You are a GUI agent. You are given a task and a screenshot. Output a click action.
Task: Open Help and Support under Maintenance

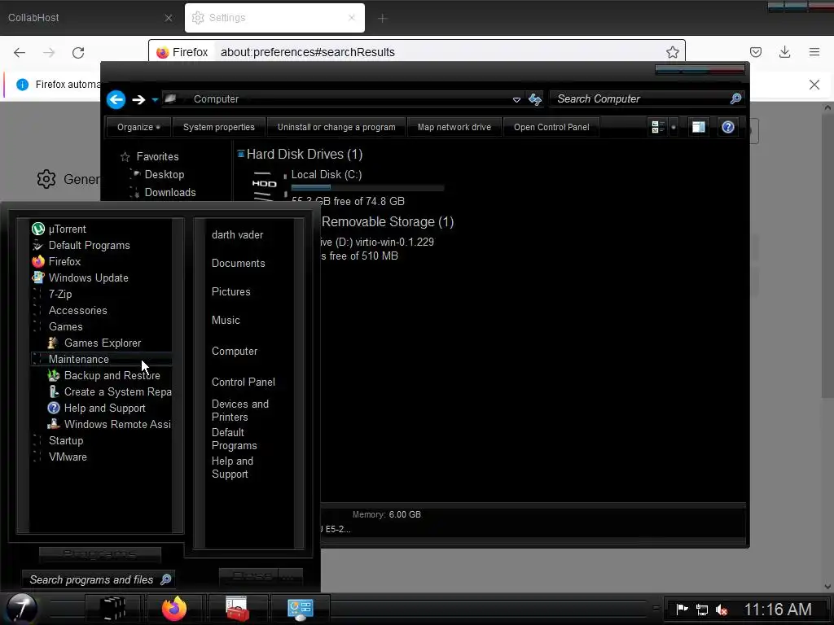[96, 409]
